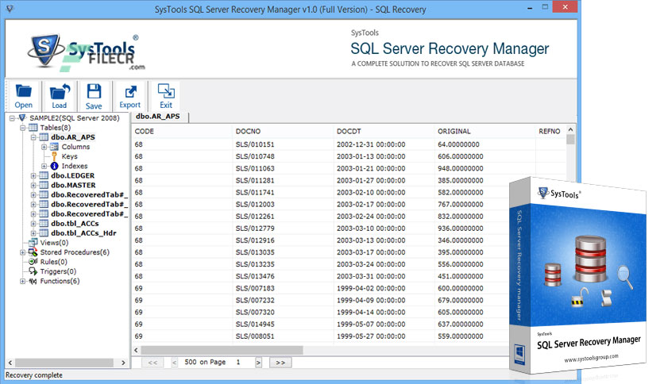Expand the dbo.tbl_ACCs table node
The image size is (664, 384).
(x=33, y=224)
